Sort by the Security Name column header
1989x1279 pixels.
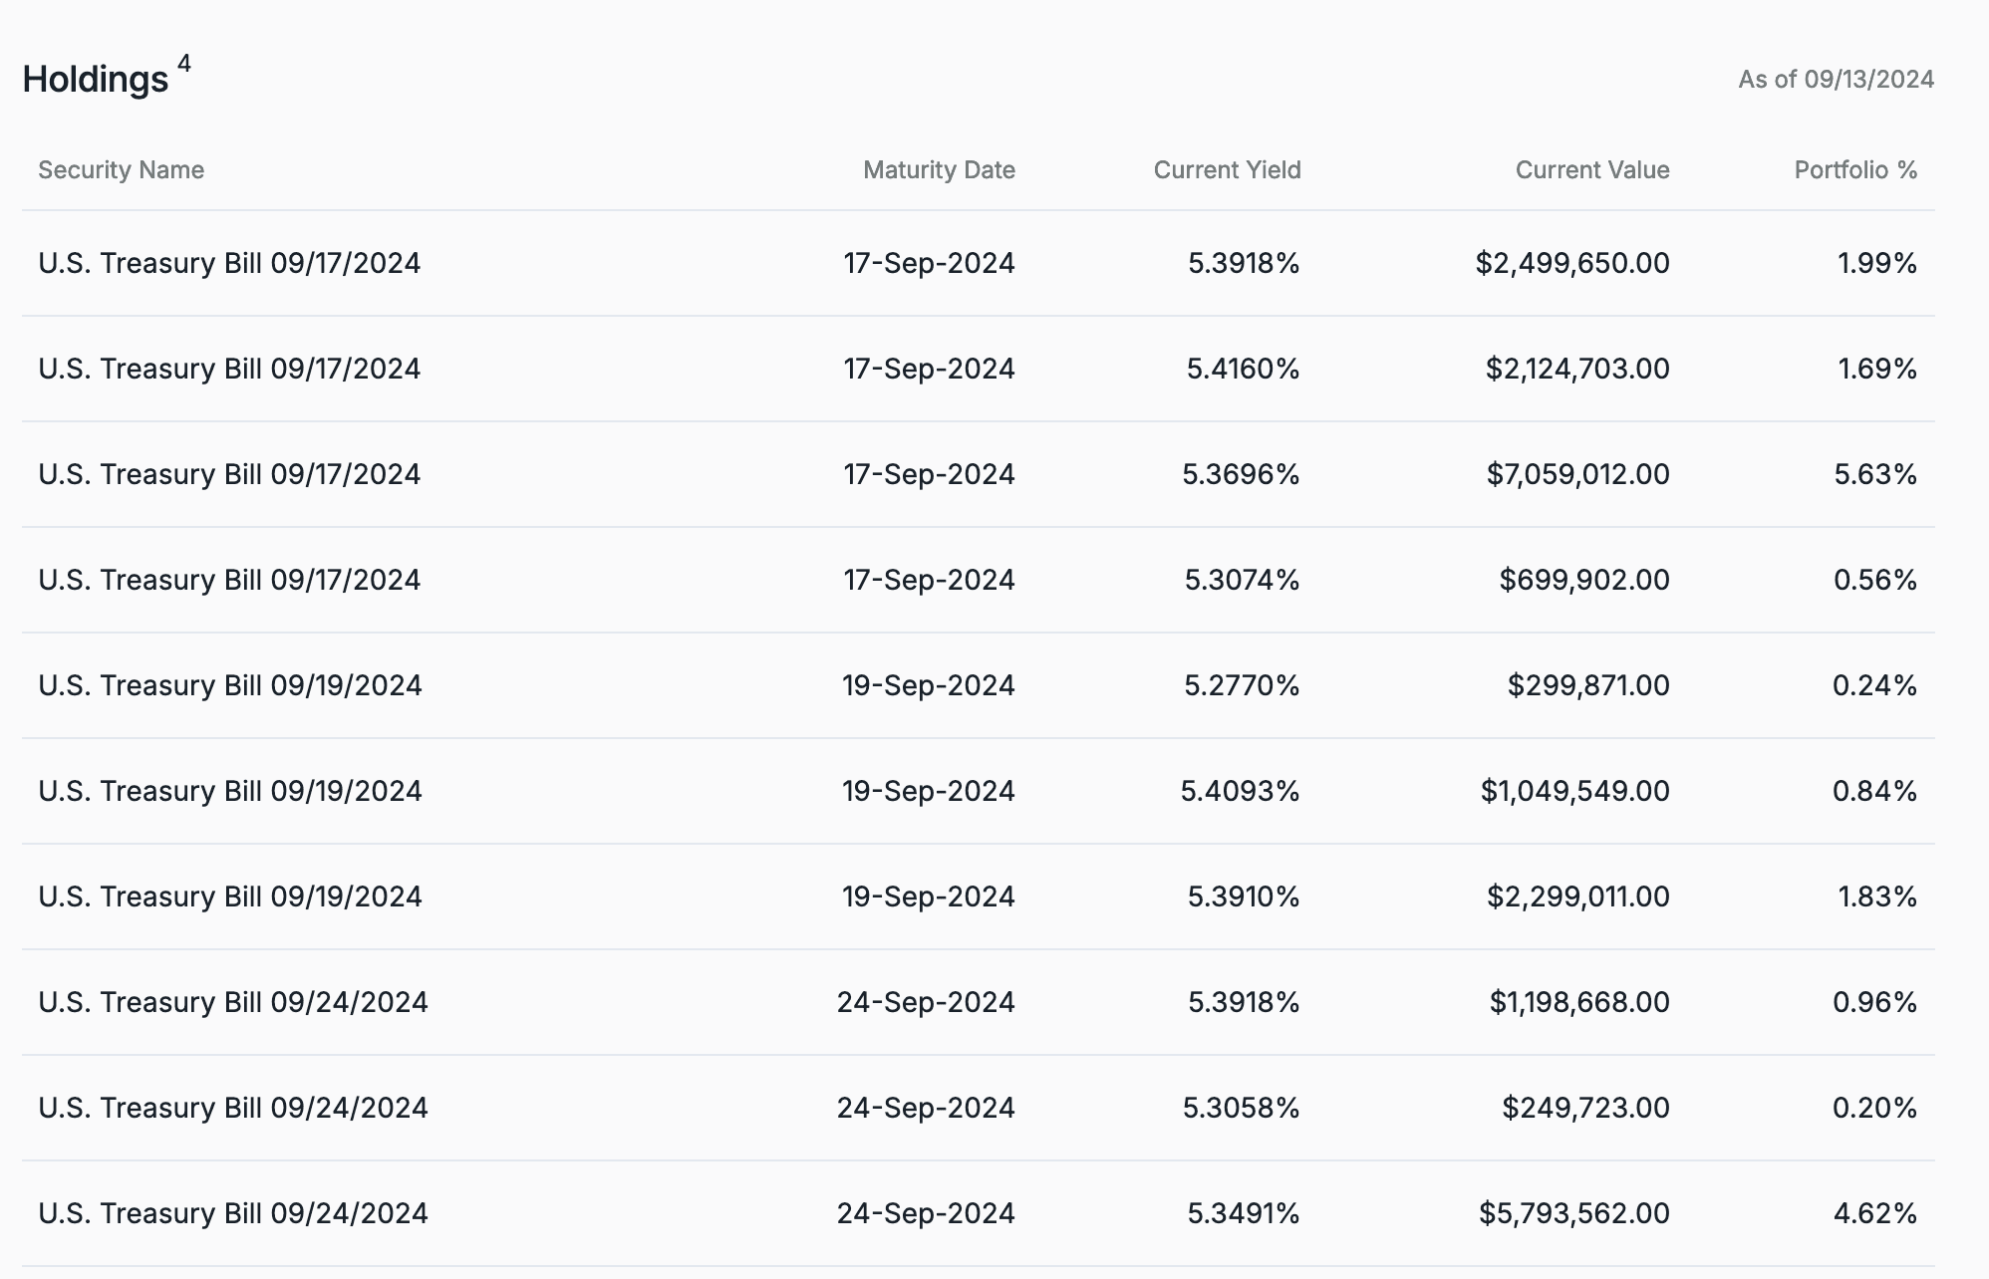(121, 170)
